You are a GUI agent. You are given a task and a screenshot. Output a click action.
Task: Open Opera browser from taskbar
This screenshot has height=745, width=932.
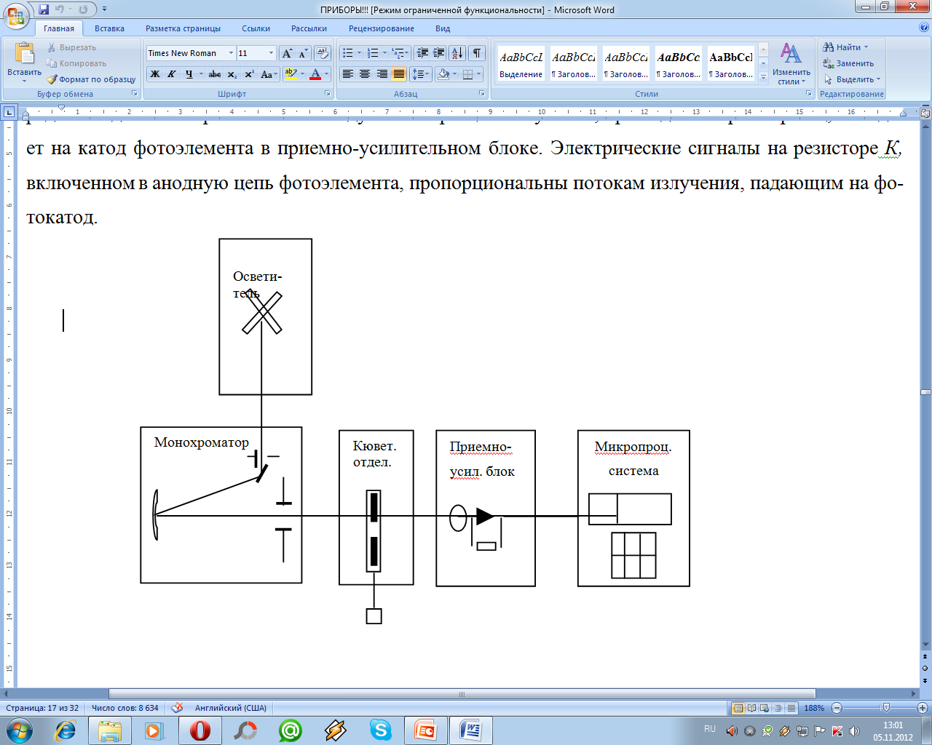coord(200,730)
